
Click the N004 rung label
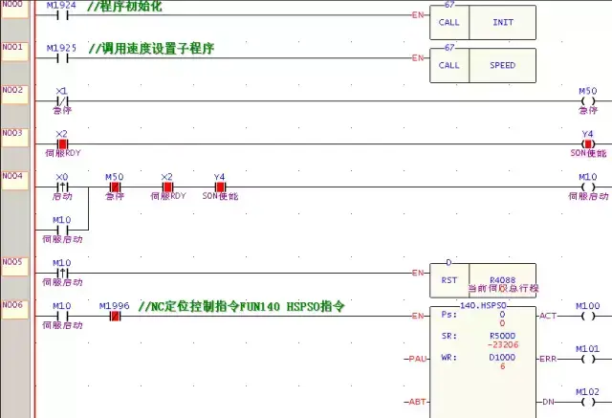click(15, 180)
